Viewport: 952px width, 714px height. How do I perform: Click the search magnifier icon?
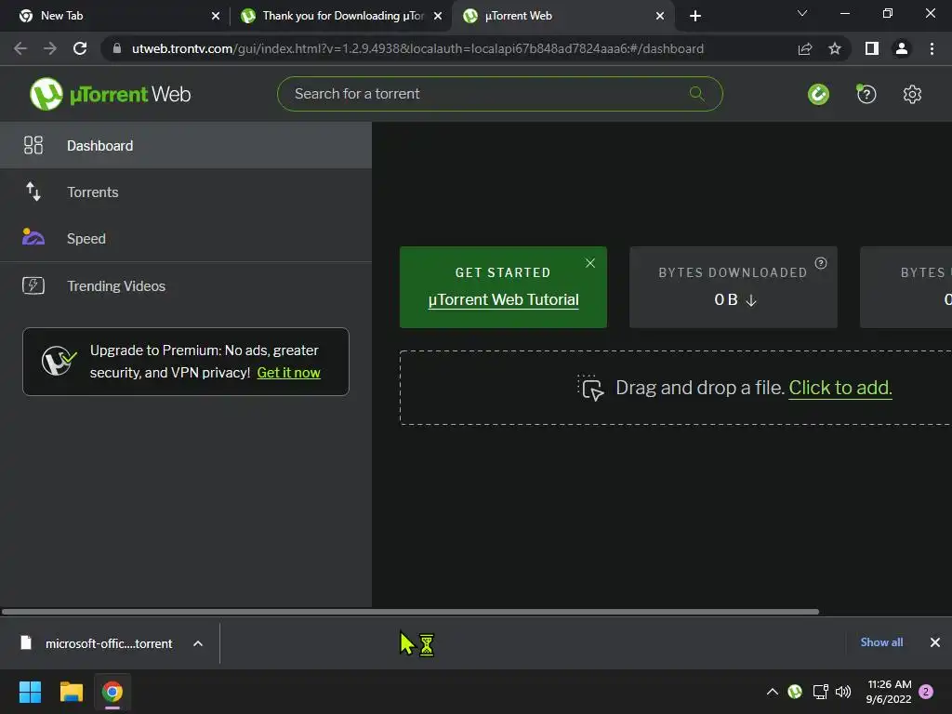click(697, 94)
